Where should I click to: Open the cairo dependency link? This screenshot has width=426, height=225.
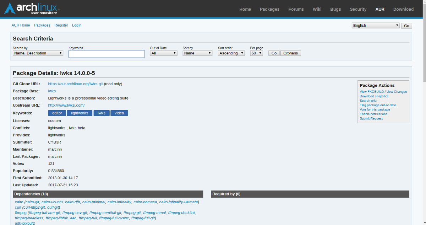[19, 202]
